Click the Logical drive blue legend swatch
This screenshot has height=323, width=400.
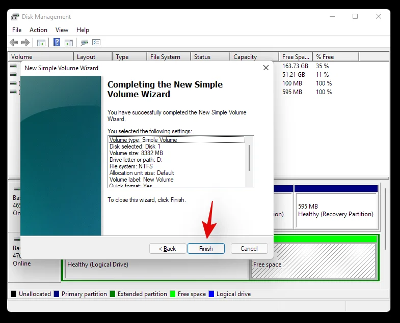click(211, 294)
